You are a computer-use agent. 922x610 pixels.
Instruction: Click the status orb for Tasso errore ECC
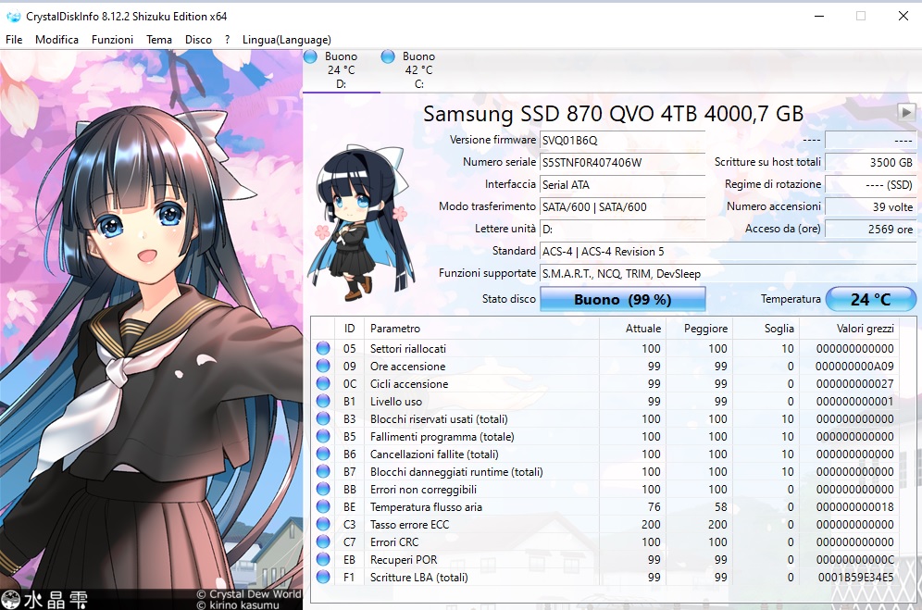pos(323,524)
